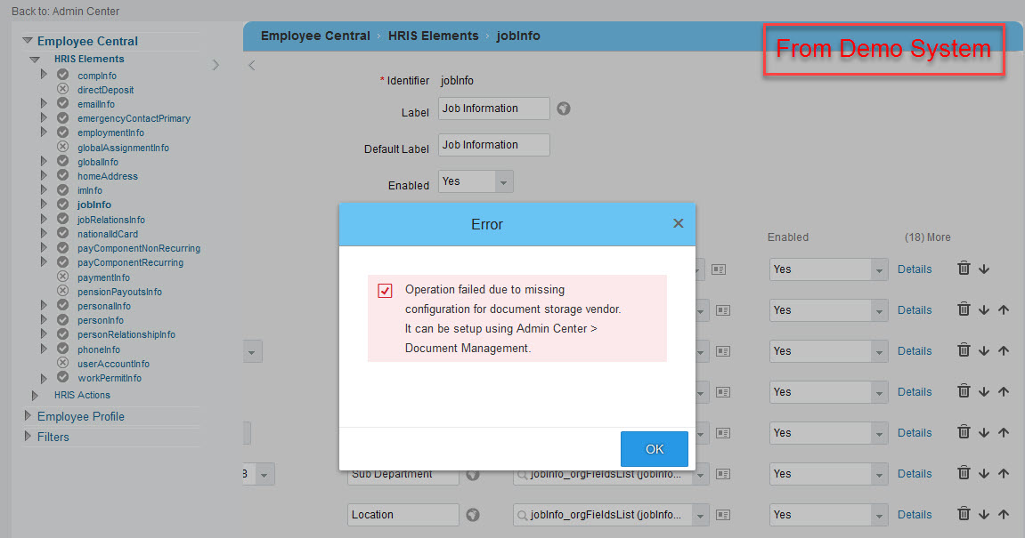Click the status icon beside directDeposit

[62, 89]
